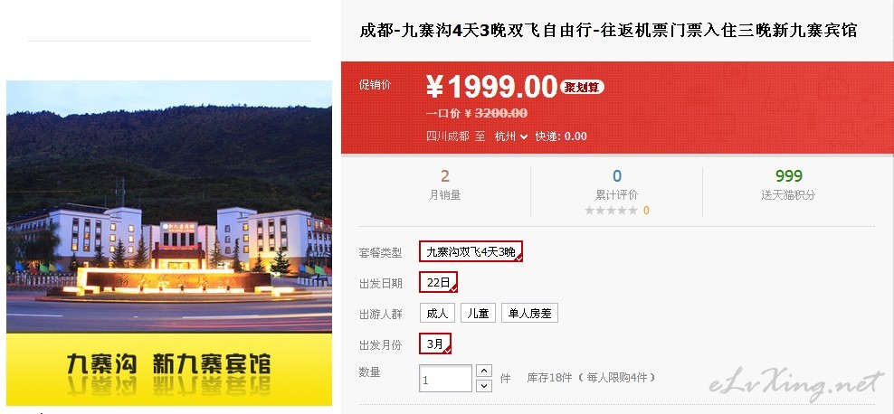Open the 杭州 destination dropdown
Image resolution: width=894 pixels, height=414 pixels.
point(511,136)
